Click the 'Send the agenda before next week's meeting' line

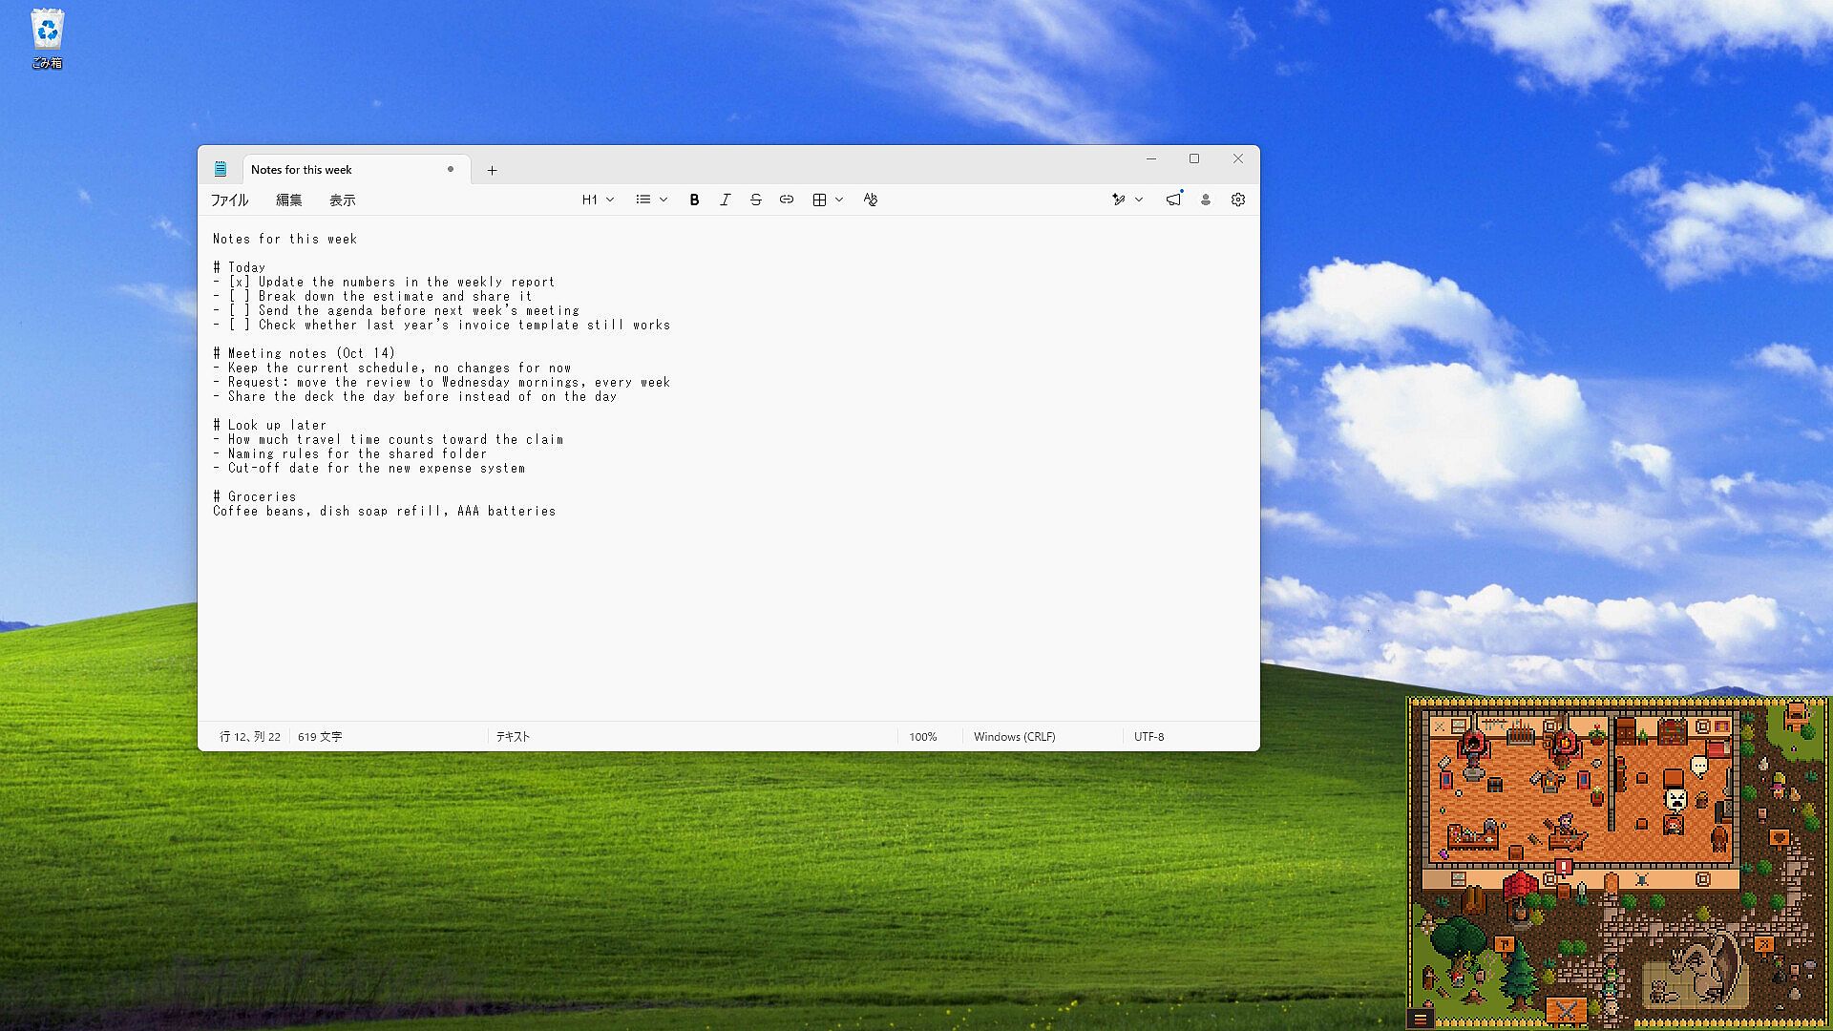tap(396, 310)
